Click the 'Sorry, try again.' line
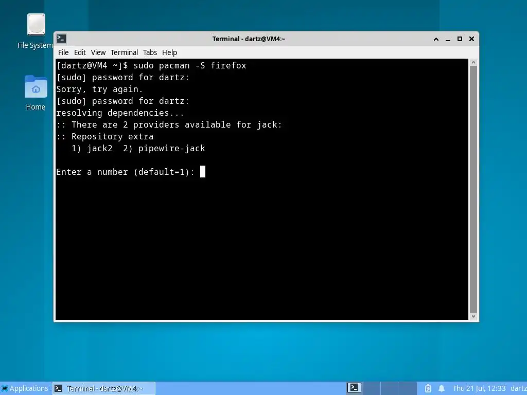This screenshot has height=395, width=527. click(99, 89)
